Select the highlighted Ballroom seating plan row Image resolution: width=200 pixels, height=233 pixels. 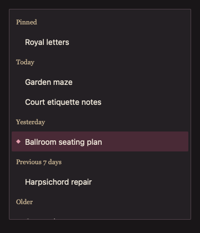[x=100, y=141]
